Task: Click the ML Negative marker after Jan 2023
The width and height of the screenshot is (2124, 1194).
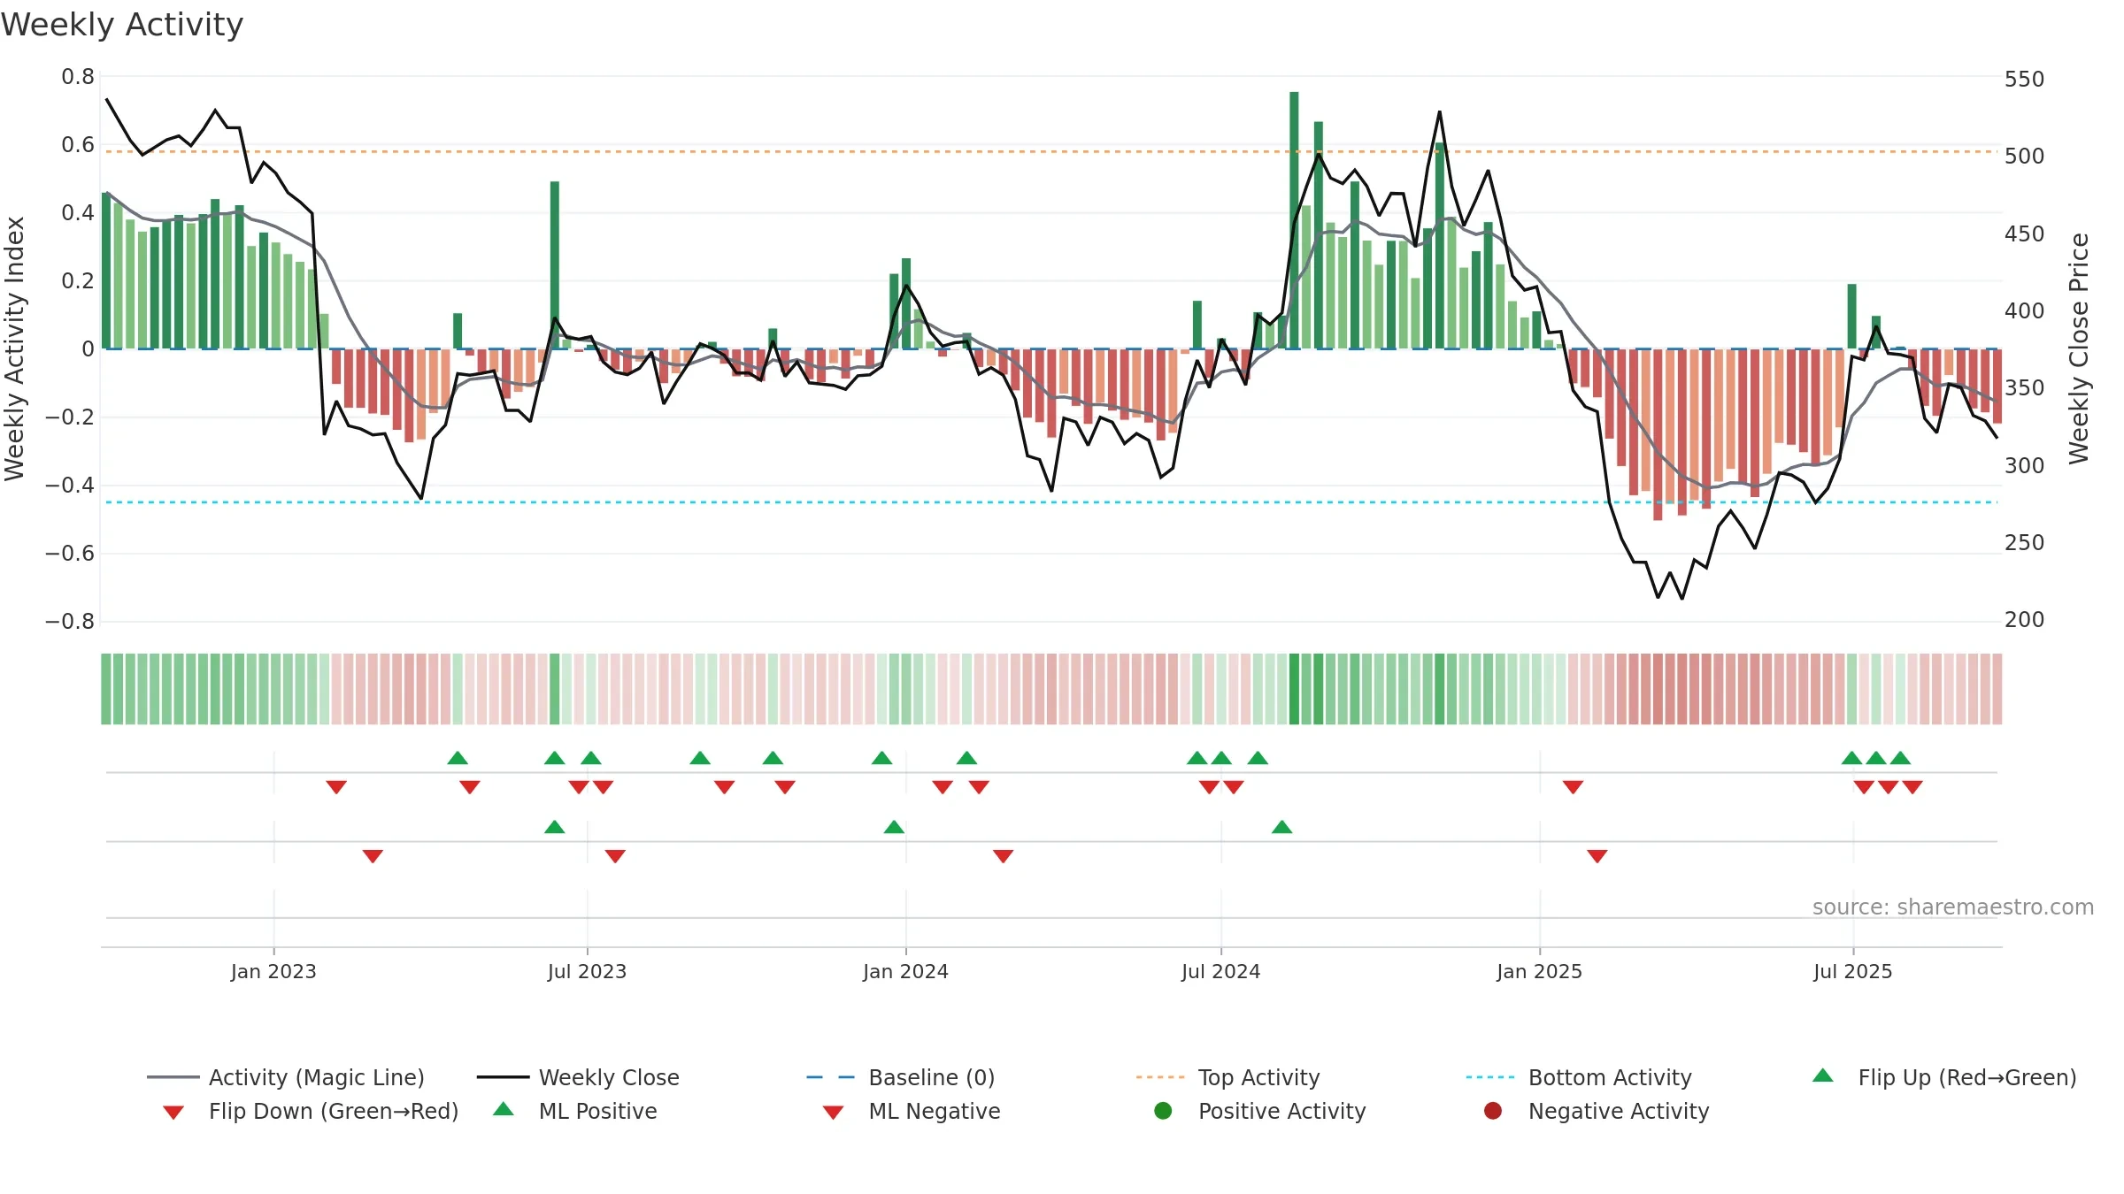Action: point(373,856)
